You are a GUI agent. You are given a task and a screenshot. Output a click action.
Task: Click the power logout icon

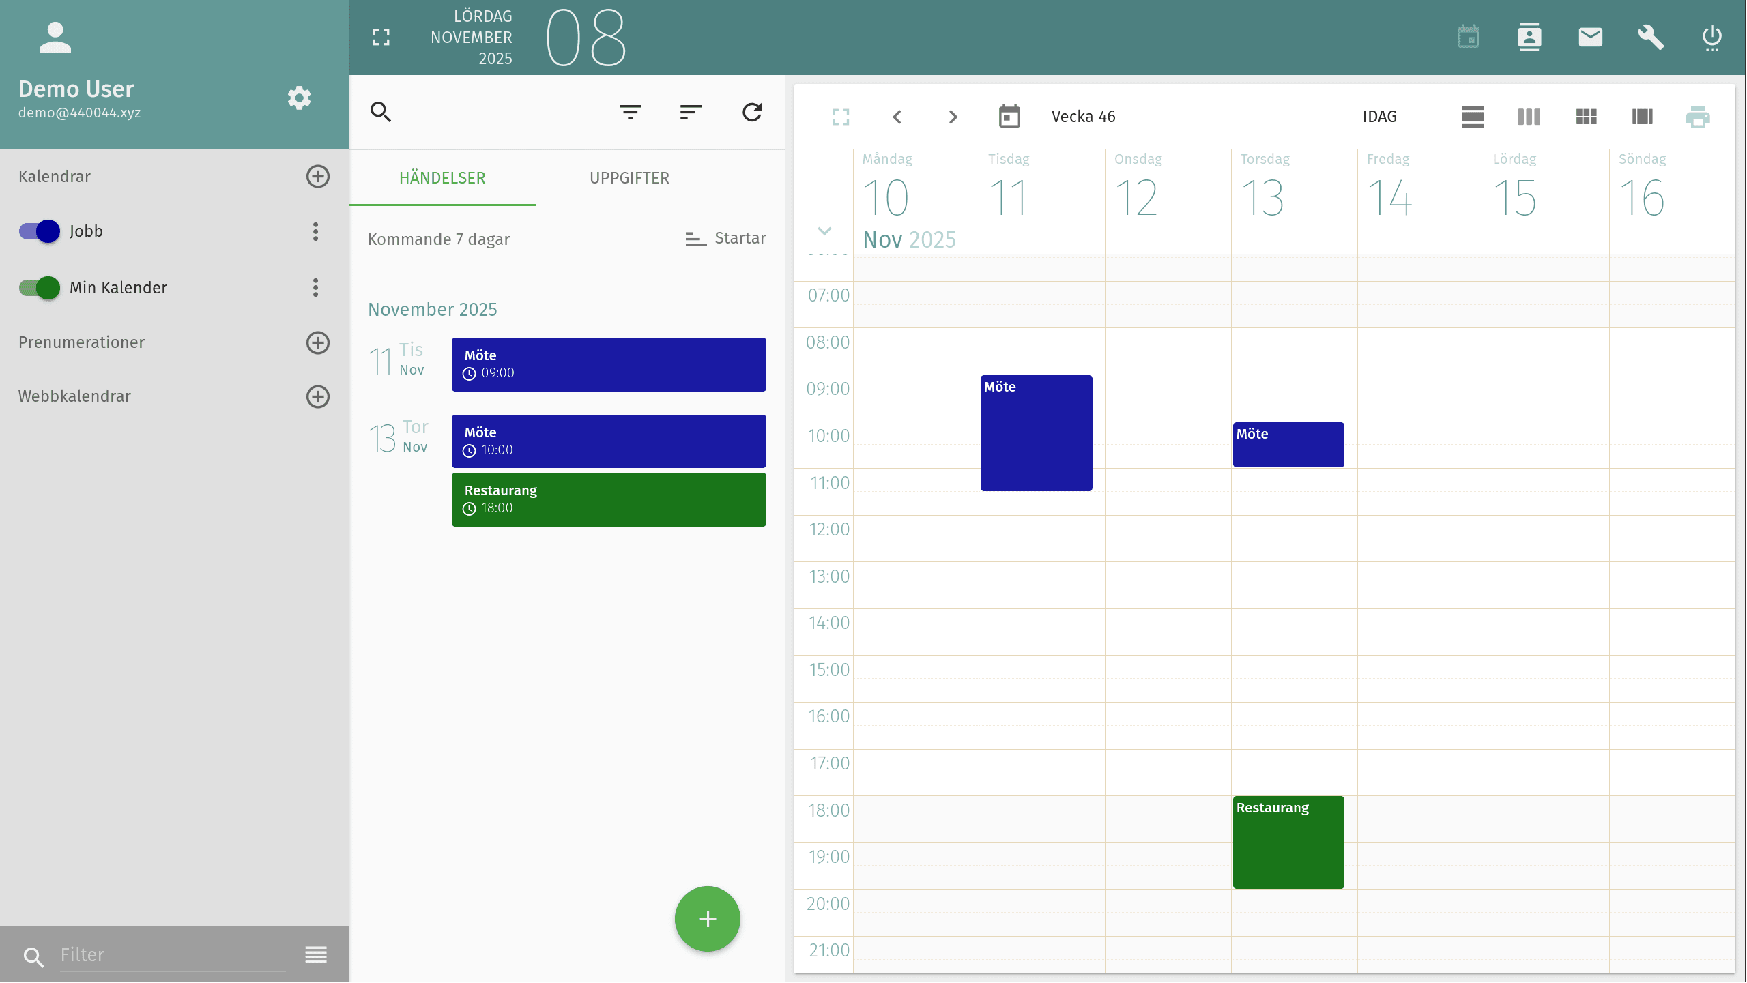click(1712, 37)
